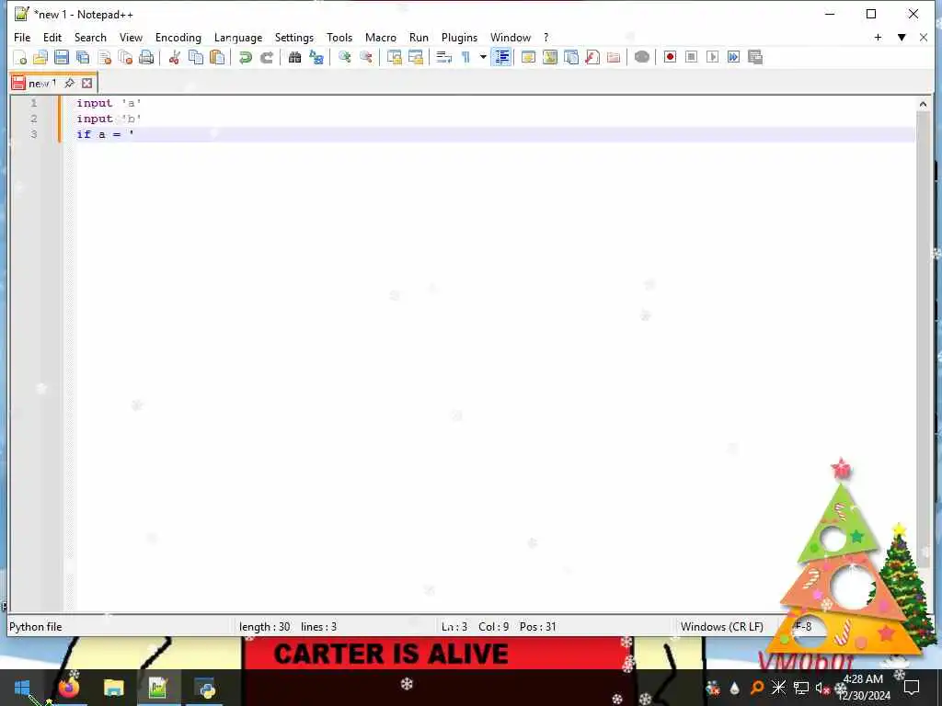Toggle word wrap in the toolbar
Viewport: 942px width, 706px height.
pos(443,57)
